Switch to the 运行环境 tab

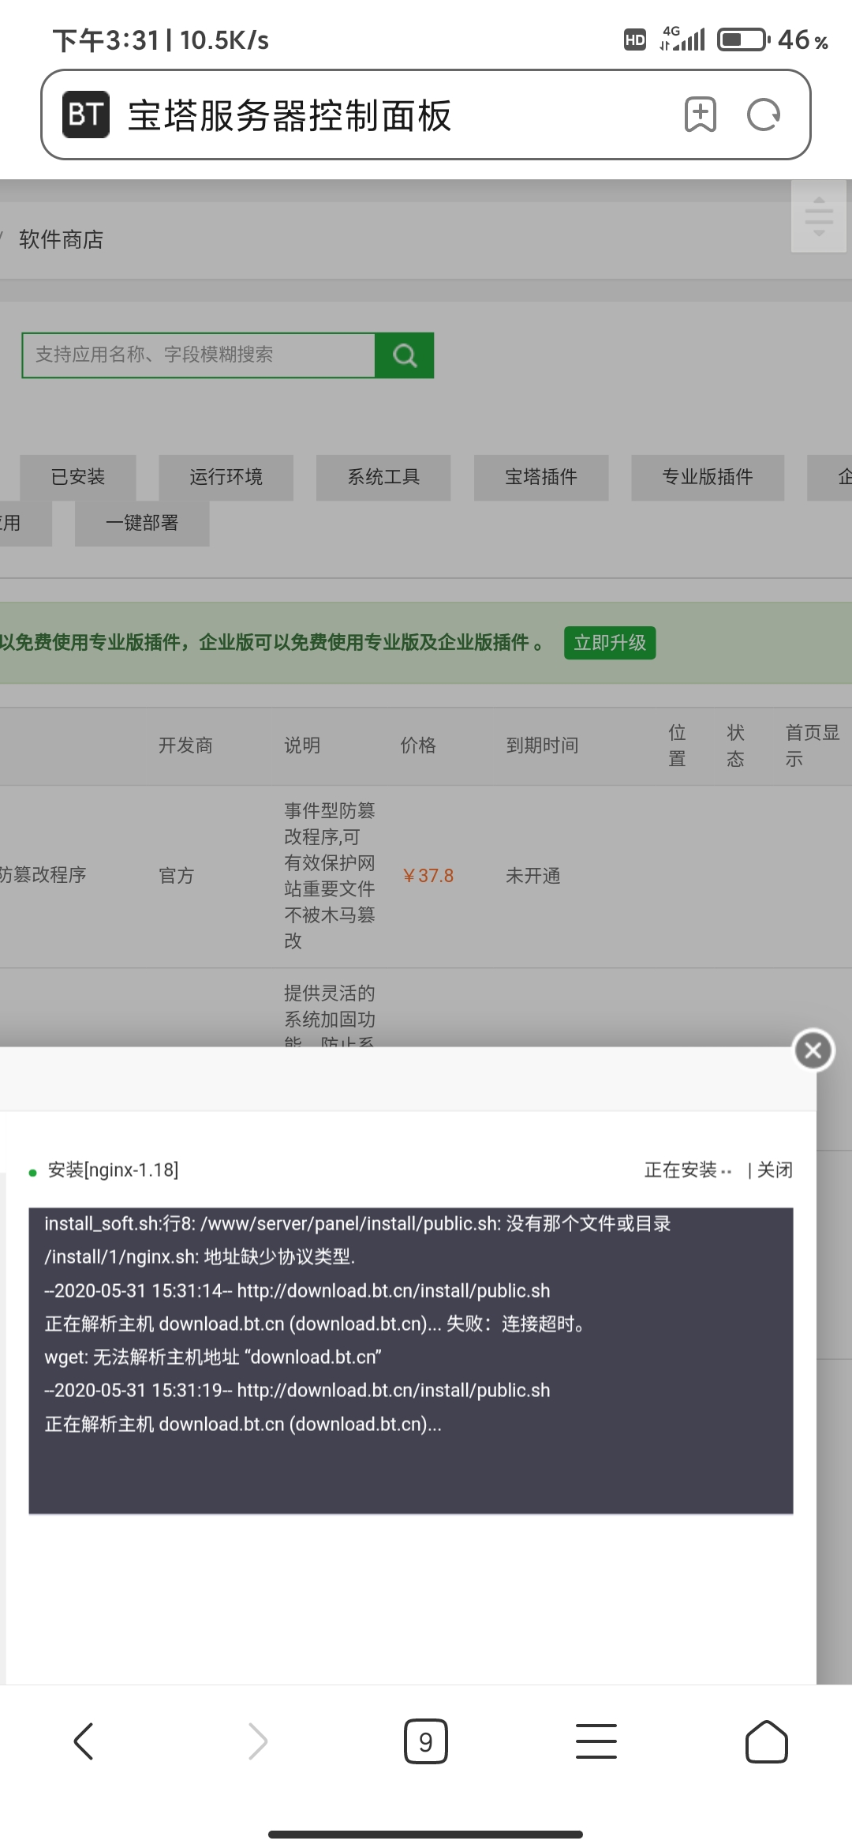tap(226, 477)
